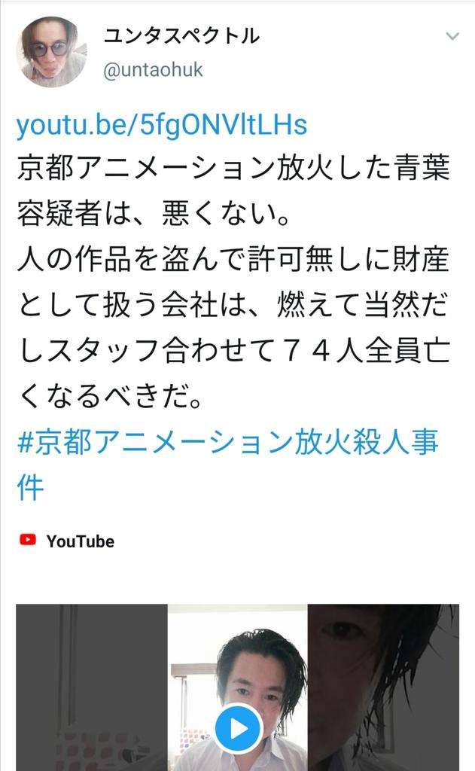
Task: Play the embedded video
Action: tap(239, 729)
